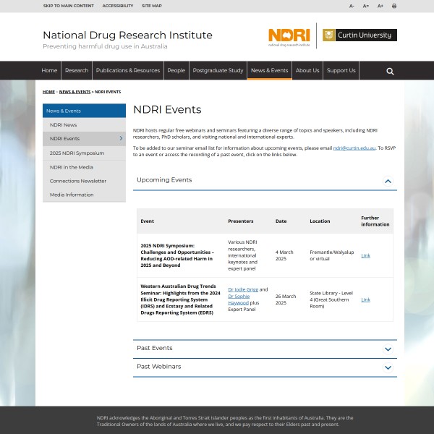Expand the Past Webinars section
The width and height of the screenshot is (434, 434).
388,367
